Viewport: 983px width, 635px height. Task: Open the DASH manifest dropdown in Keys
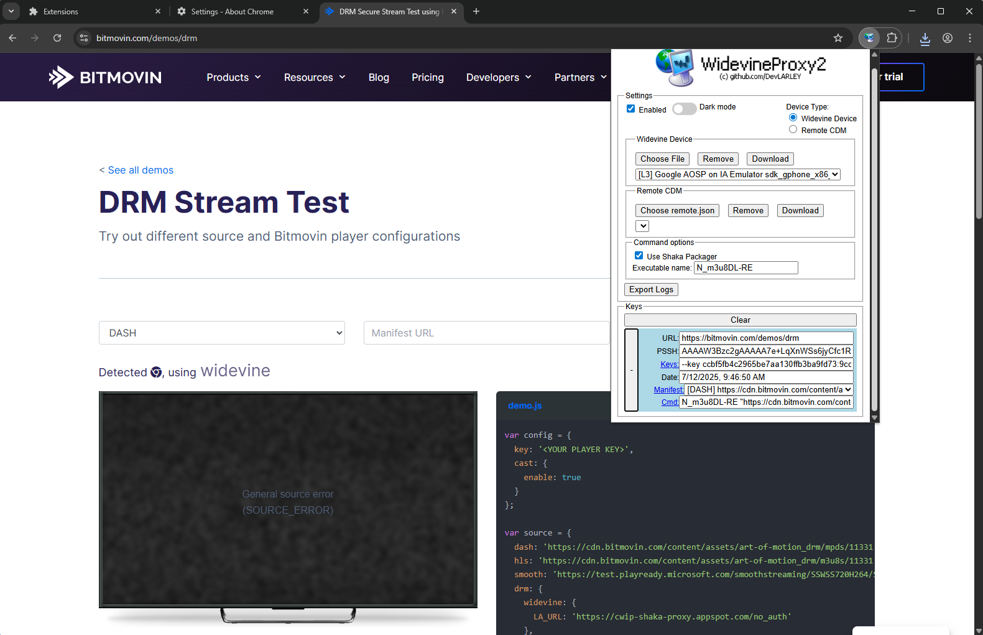tap(769, 390)
